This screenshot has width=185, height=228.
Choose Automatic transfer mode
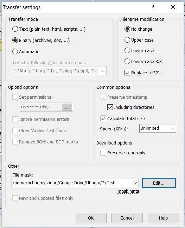click(x=15, y=51)
